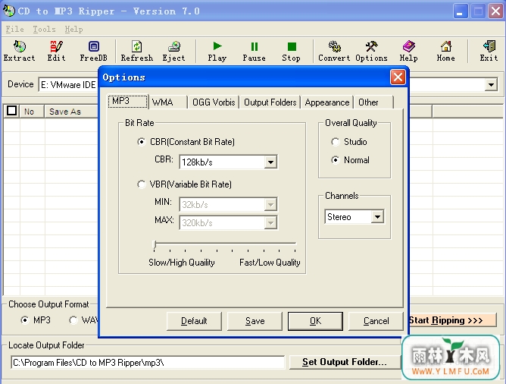The image size is (506, 384).
Task: Close the Options dialog with the X
Action: click(398, 77)
